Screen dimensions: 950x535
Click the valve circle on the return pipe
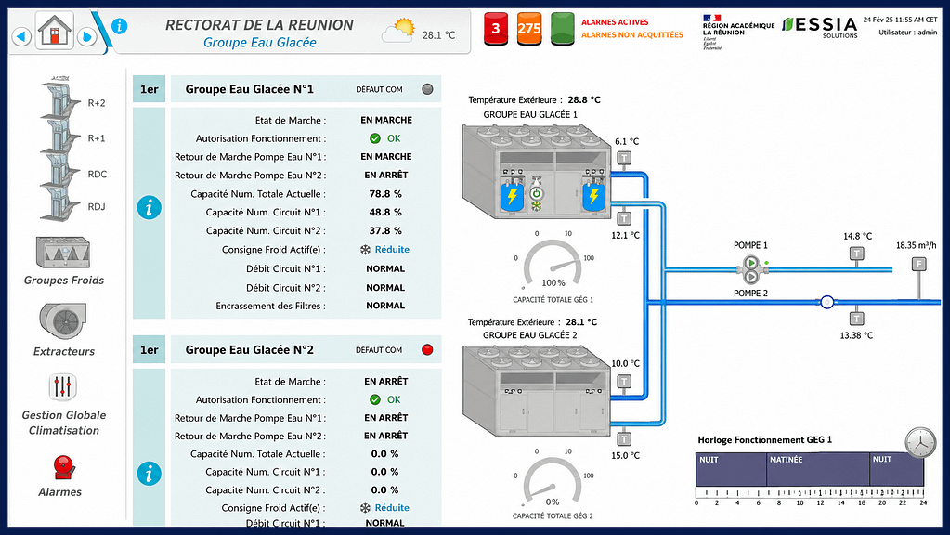[827, 302]
